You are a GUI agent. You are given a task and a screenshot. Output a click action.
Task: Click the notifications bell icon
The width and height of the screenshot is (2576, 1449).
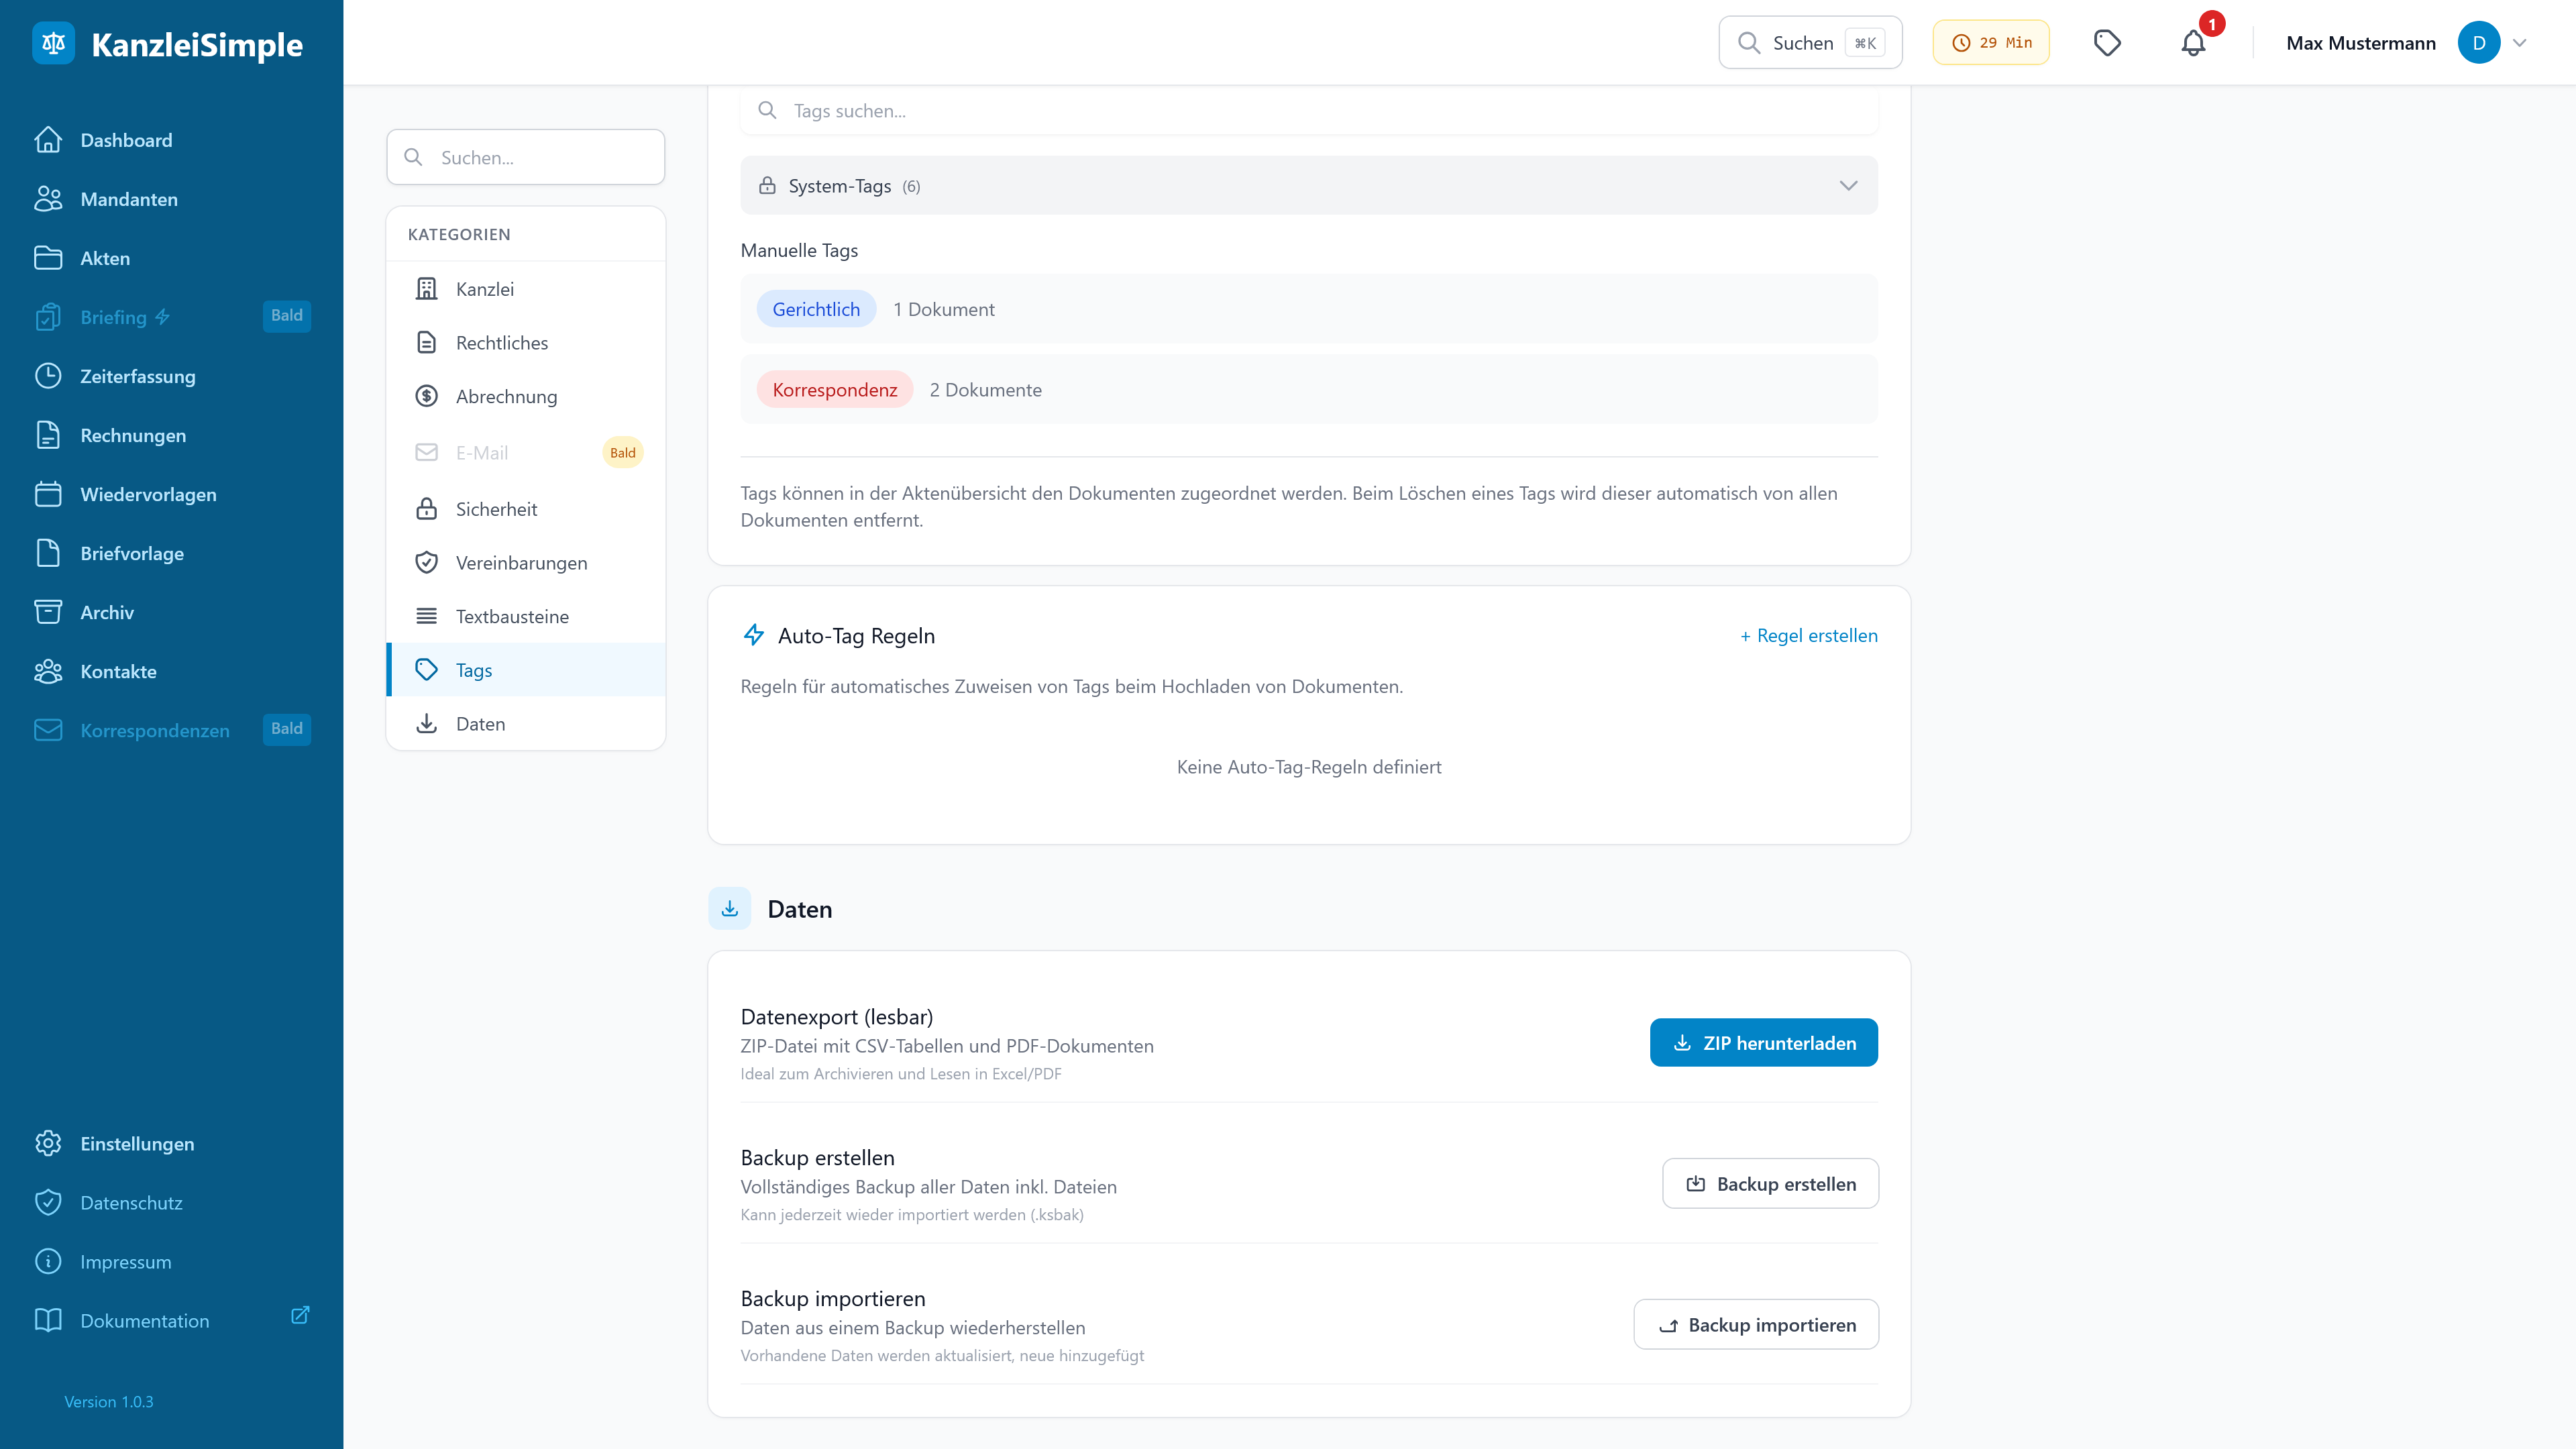[2193, 42]
